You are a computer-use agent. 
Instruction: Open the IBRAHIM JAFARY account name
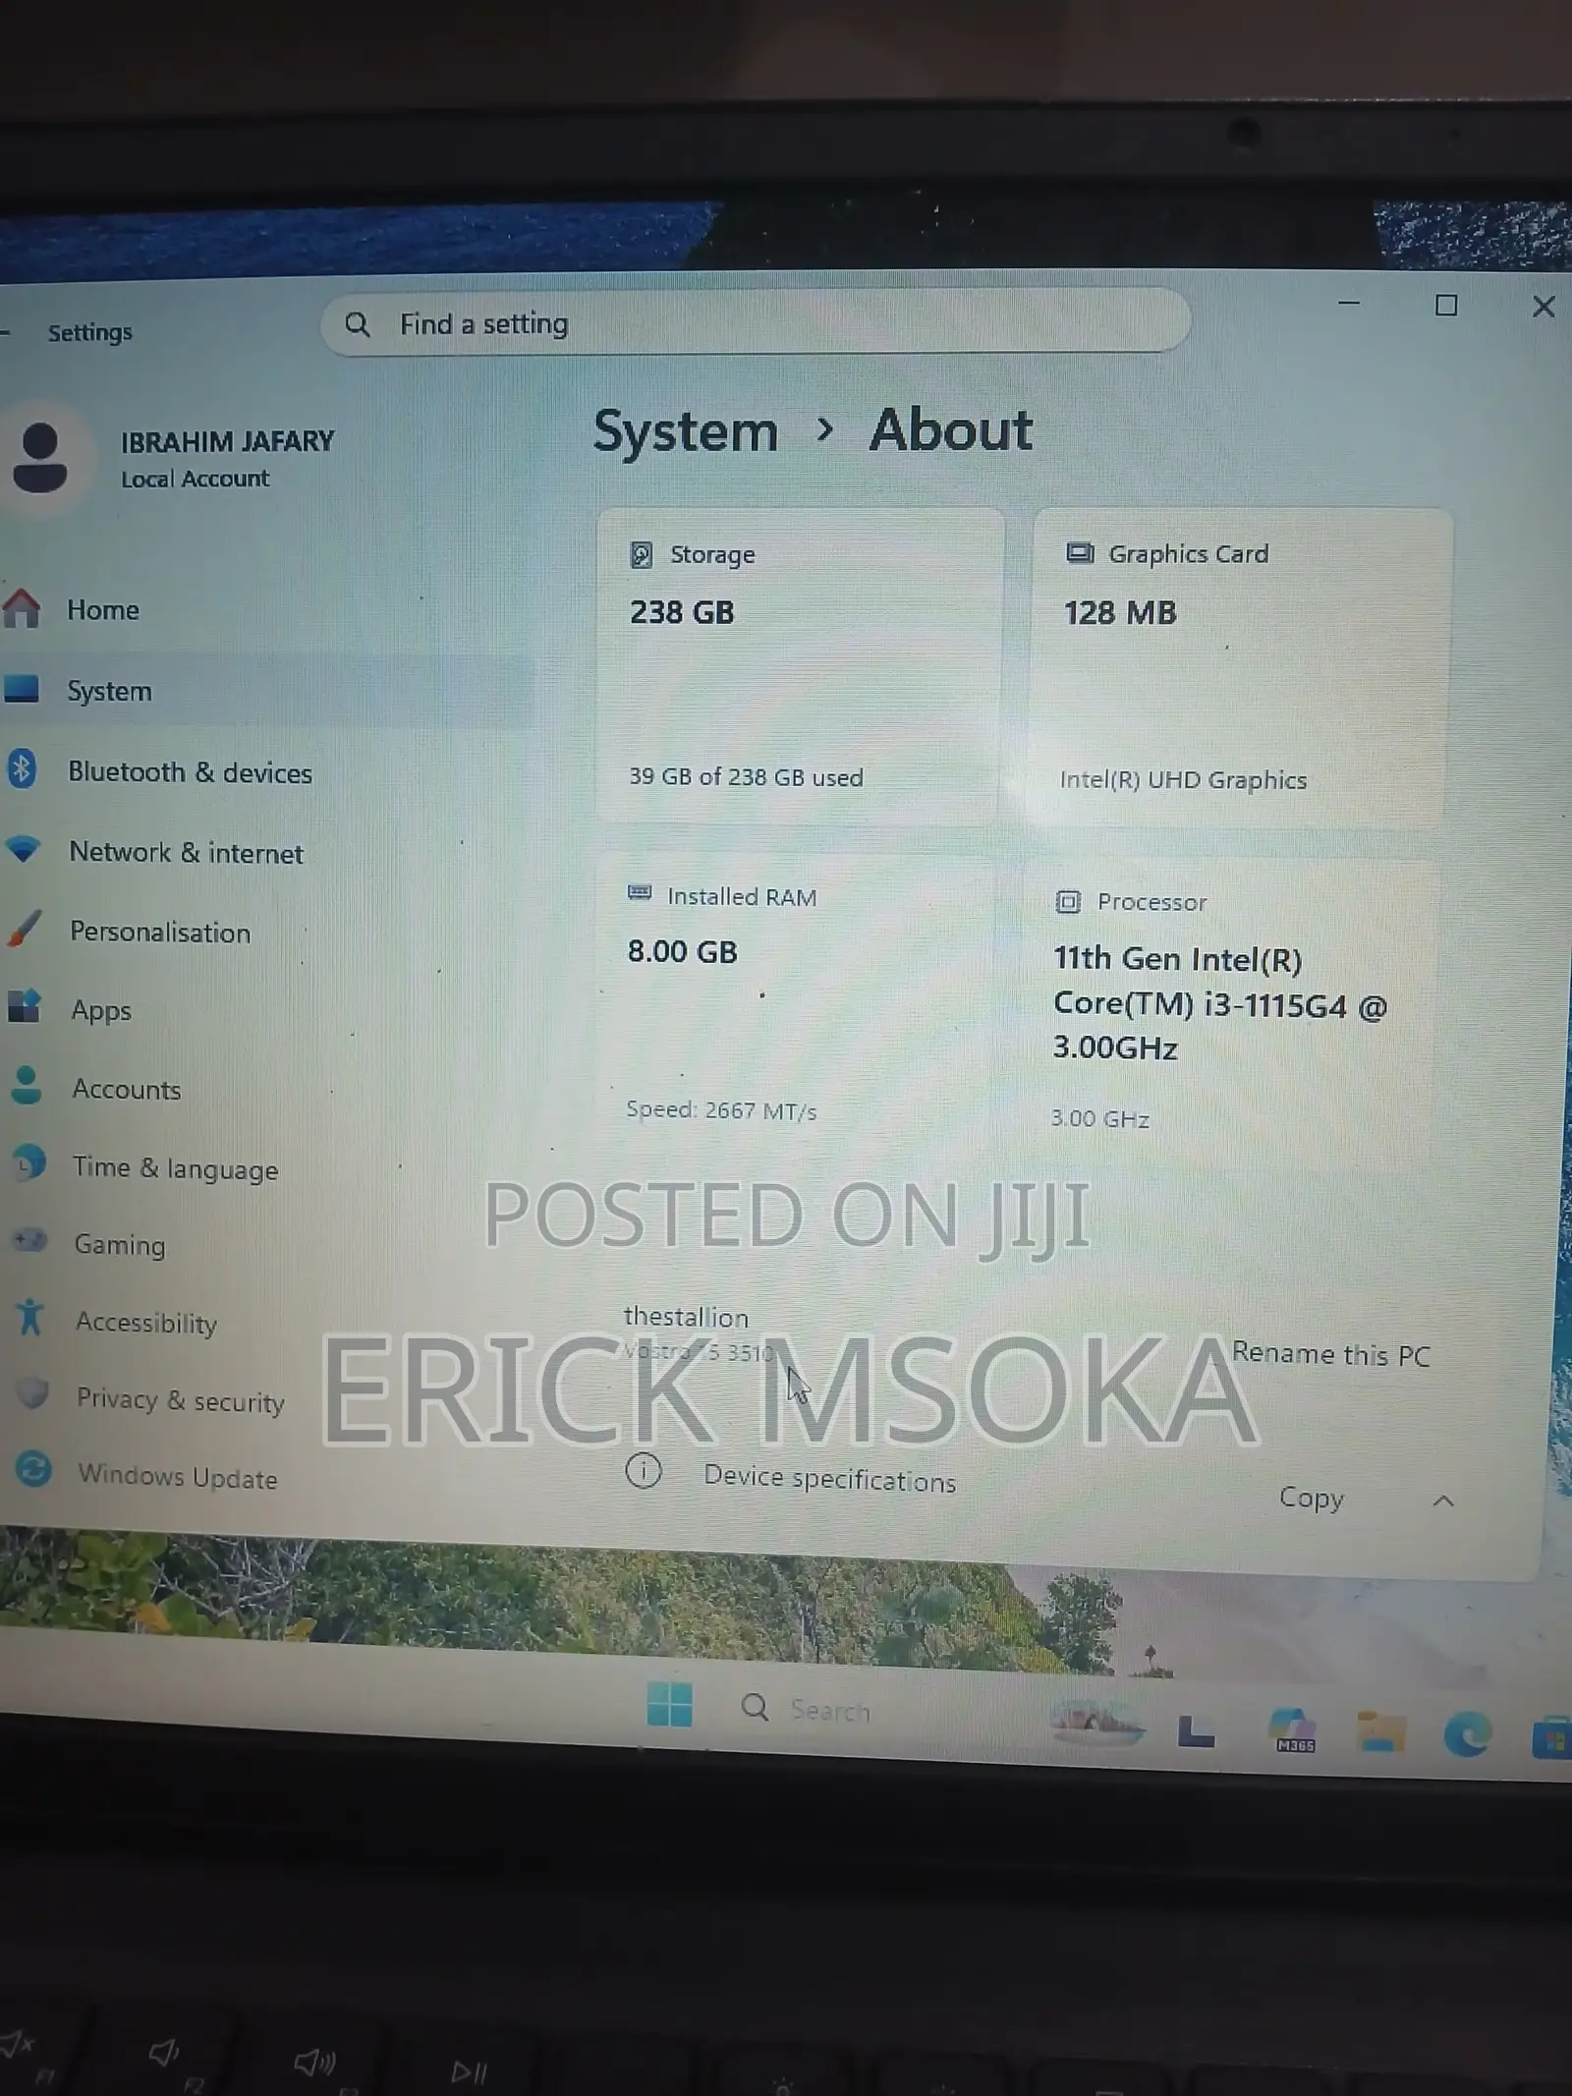tap(228, 441)
